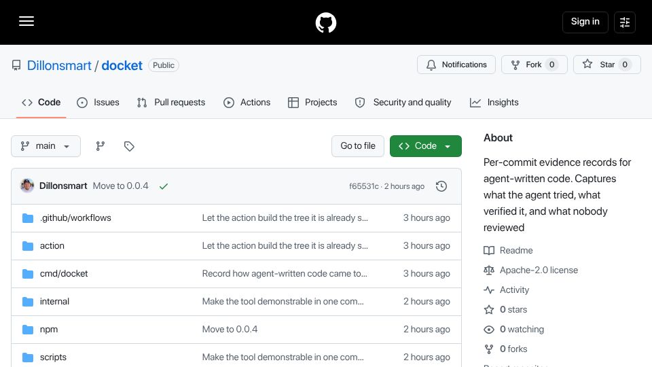Click folder icon beside cmd/docket
This screenshot has height=367, width=652.
pos(28,274)
